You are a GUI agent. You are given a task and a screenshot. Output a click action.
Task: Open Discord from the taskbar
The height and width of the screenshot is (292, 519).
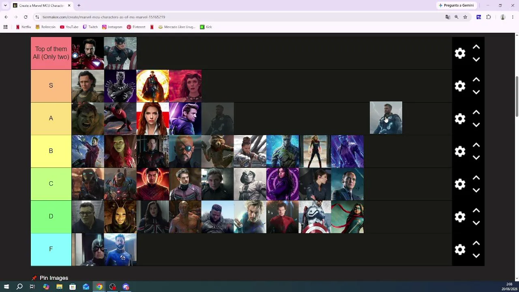[126, 287]
